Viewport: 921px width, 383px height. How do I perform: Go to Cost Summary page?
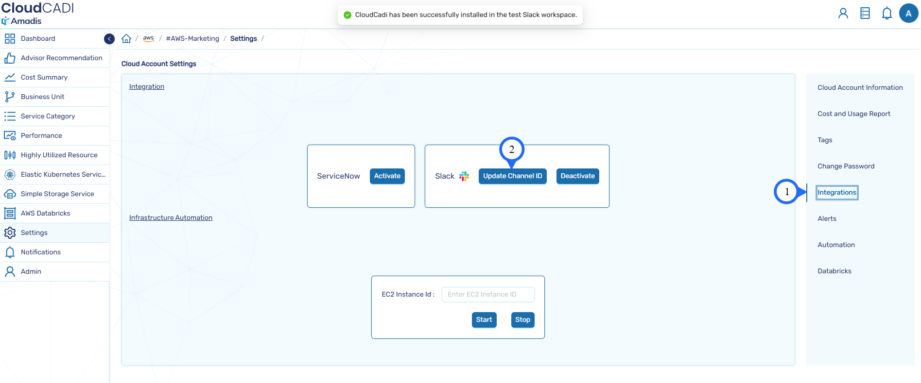(44, 78)
